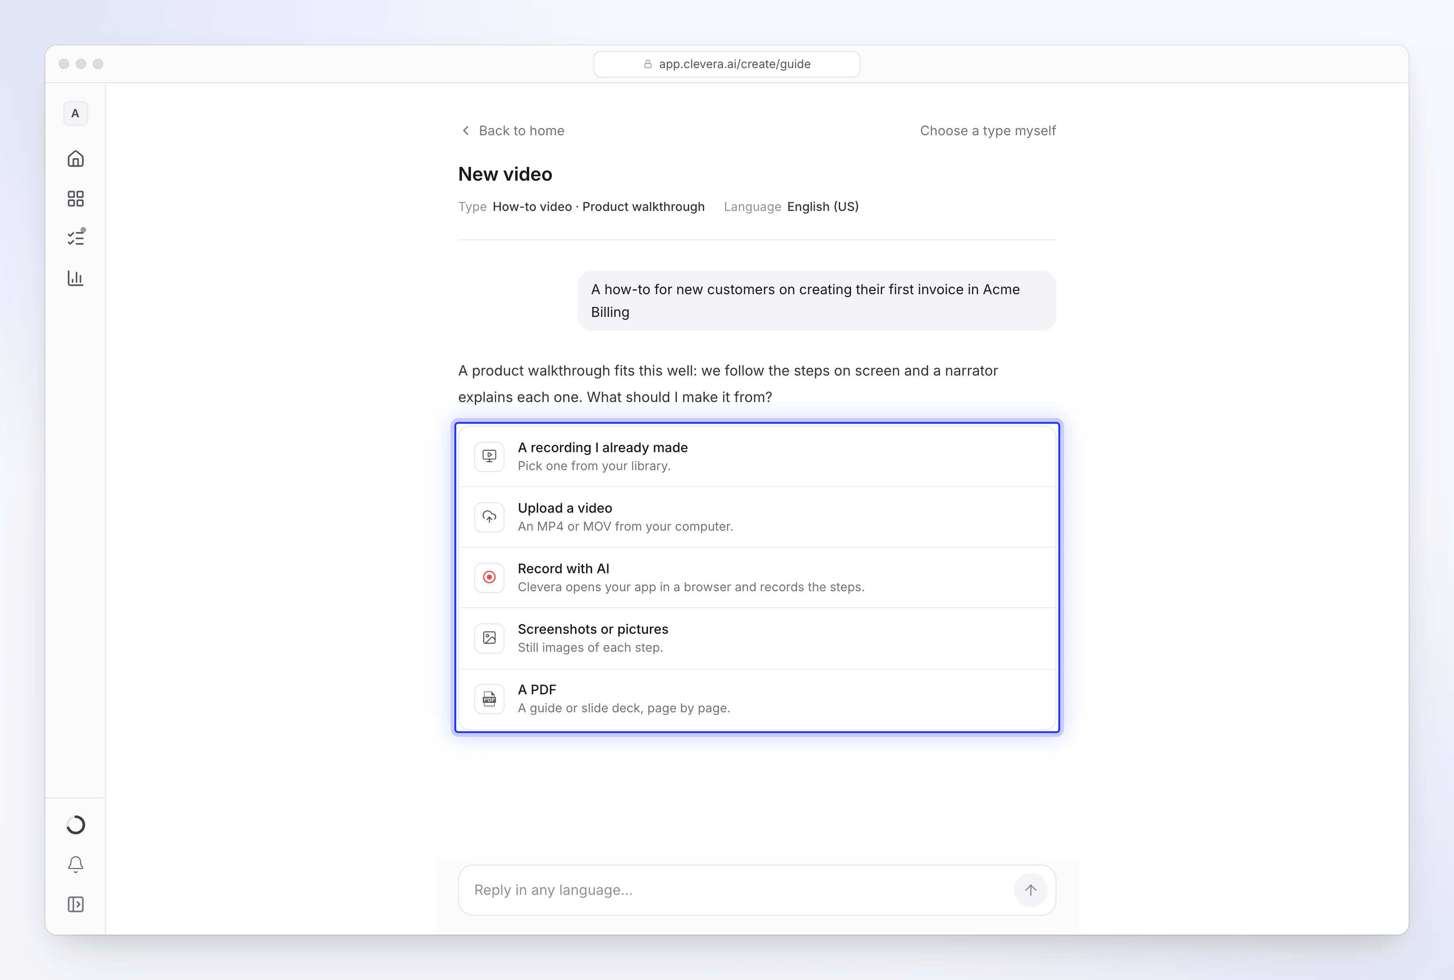Click 'Still images of each step.' text
The image size is (1454, 980).
590,648
